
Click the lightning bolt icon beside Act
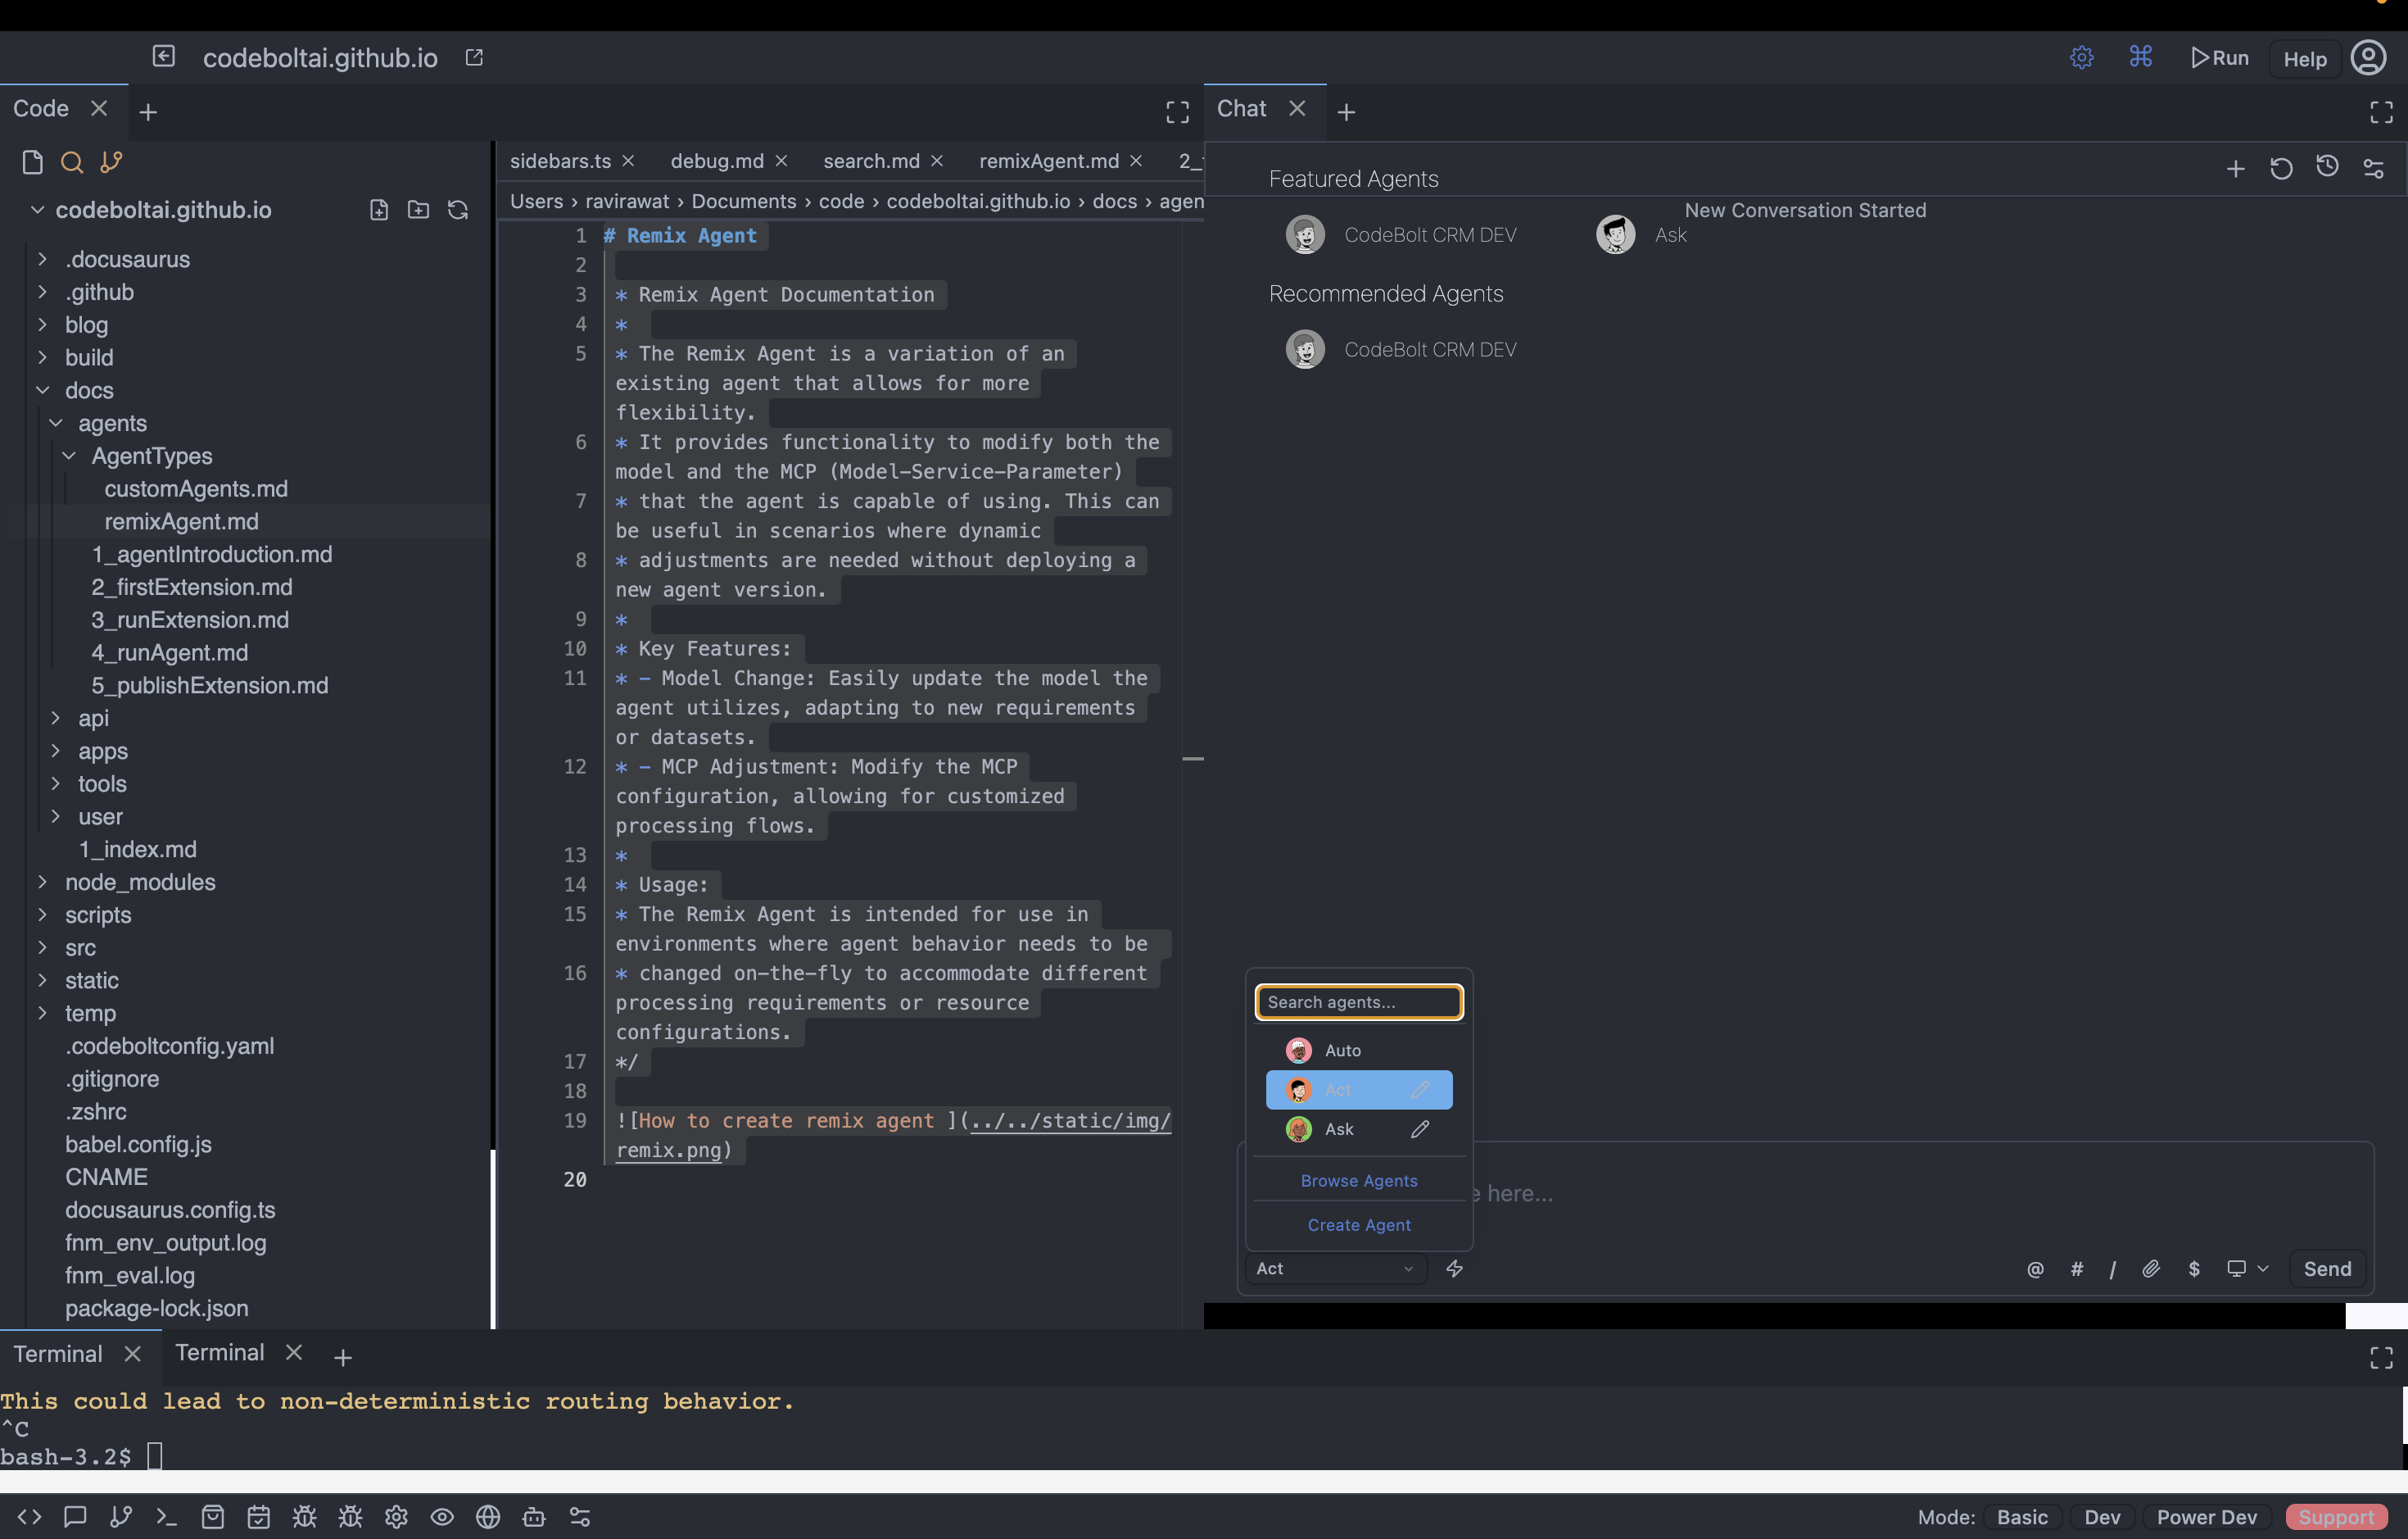1455,1269
